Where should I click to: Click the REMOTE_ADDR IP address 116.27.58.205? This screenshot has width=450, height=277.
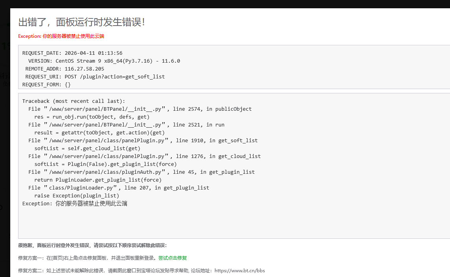(84, 69)
